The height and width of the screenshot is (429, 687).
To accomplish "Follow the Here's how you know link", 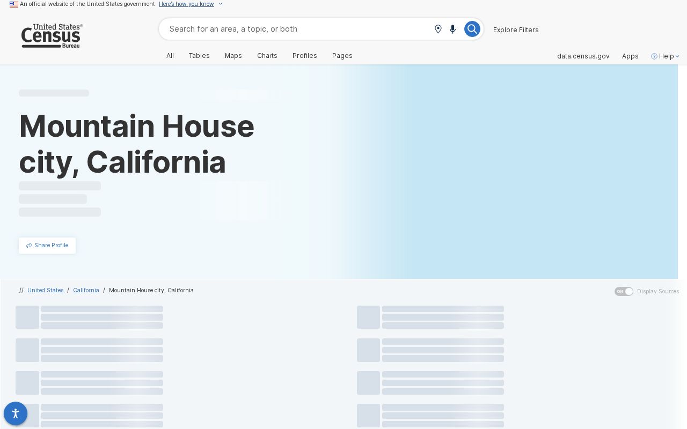I will click(186, 4).
